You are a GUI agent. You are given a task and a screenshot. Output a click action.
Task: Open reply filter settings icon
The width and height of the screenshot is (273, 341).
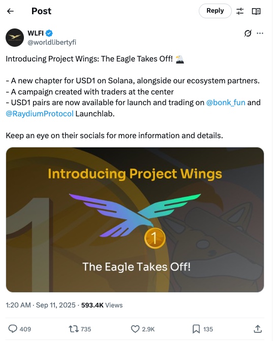tap(240, 11)
